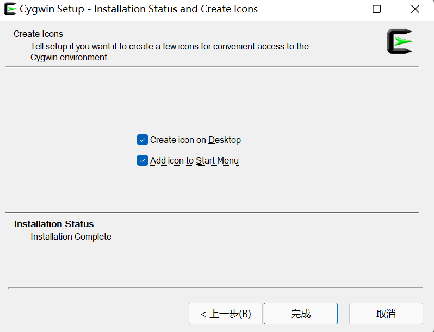Click the Cygwin icon in the title bar
The image size is (434, 332).
point(9,9)
